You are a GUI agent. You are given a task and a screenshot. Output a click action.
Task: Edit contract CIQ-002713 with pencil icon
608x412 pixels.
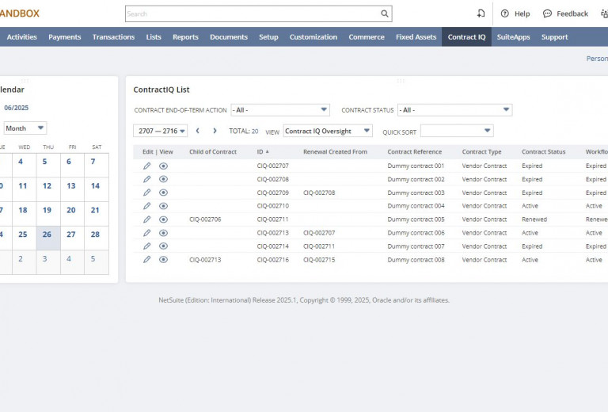(147, 233)
